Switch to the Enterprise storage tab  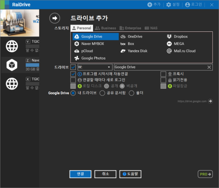pos(130,28)
